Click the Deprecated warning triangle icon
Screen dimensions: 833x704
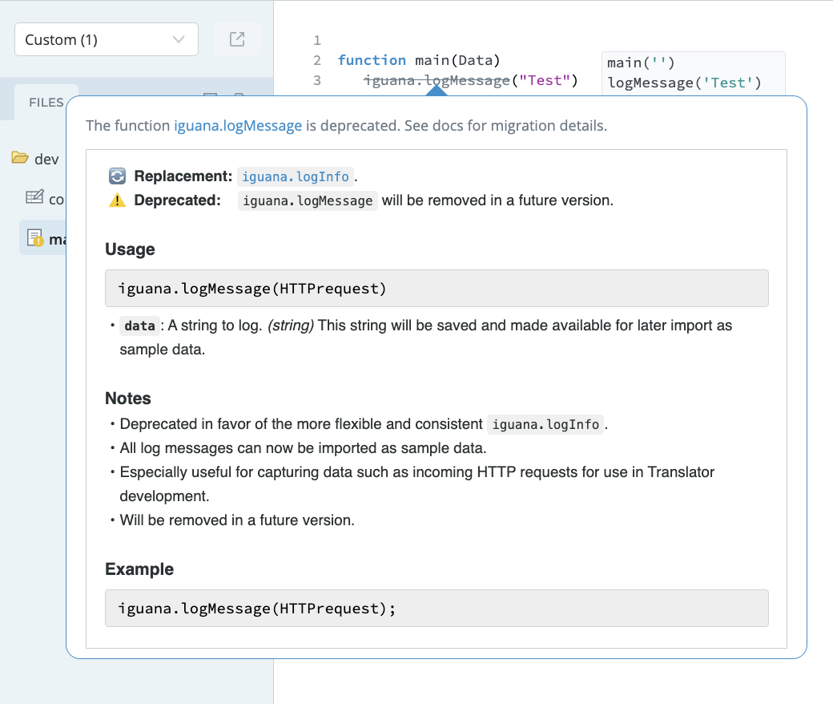tap(117, 200)
